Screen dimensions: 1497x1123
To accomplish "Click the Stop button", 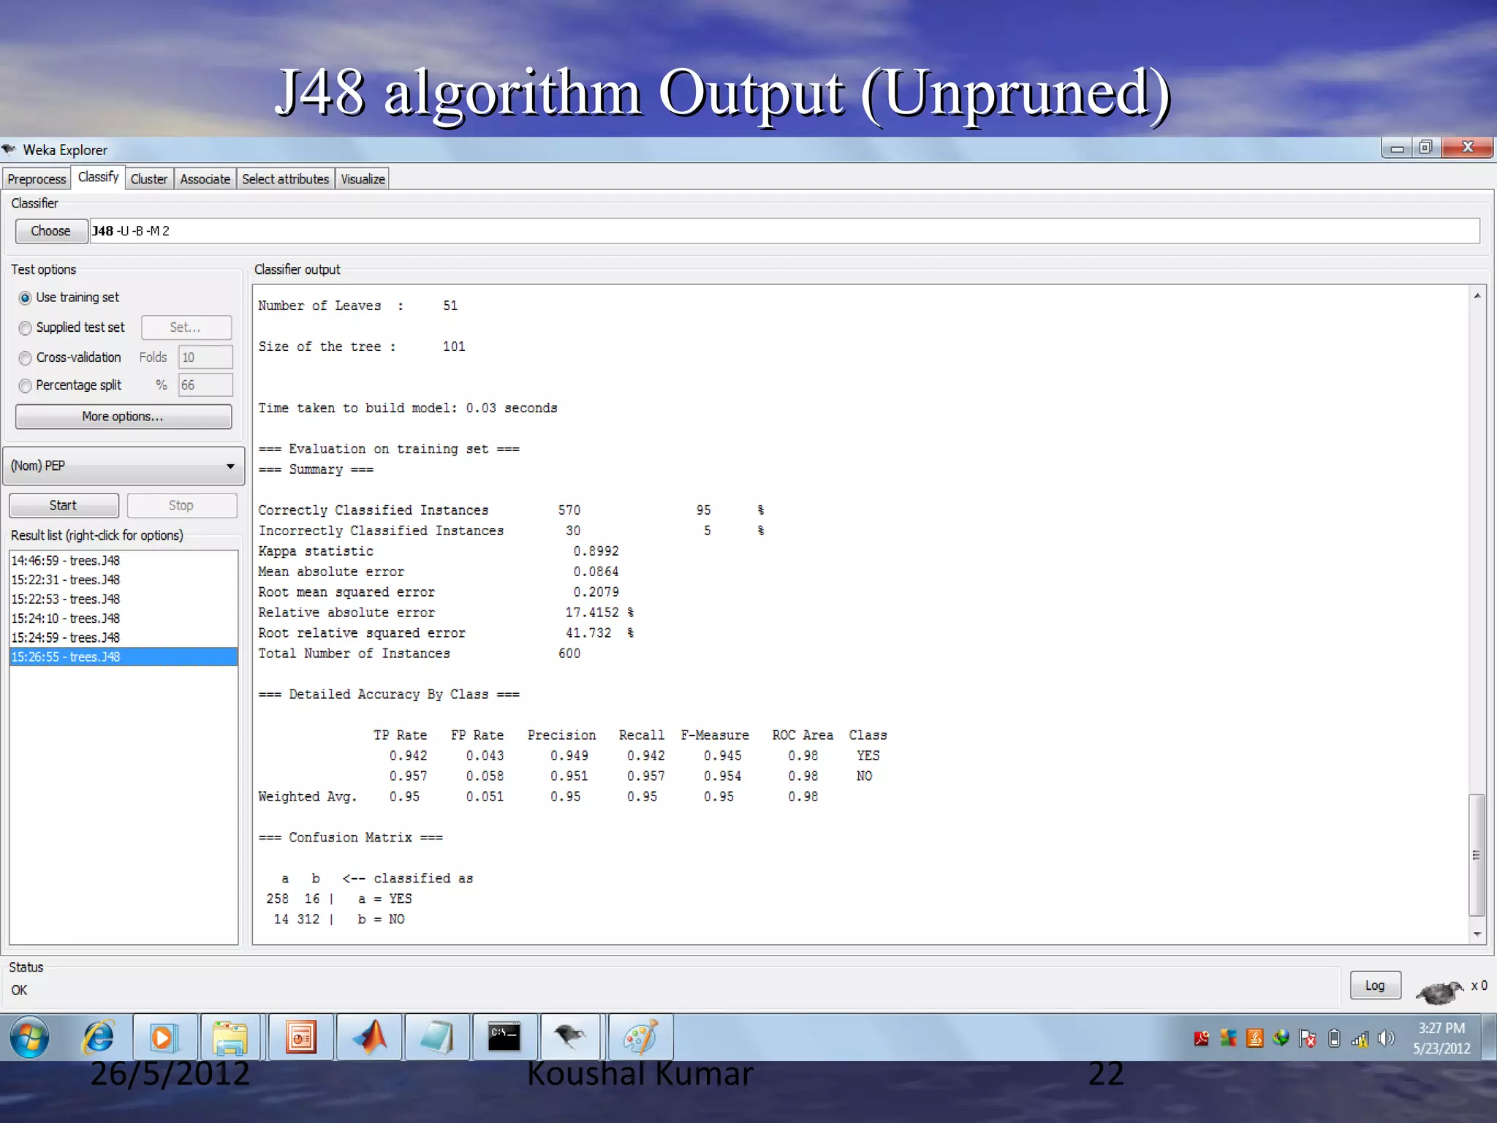I will [181, 505].
